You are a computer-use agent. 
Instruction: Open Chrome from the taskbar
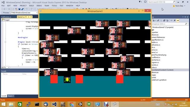pyautogui.click(x=72, y=104)
